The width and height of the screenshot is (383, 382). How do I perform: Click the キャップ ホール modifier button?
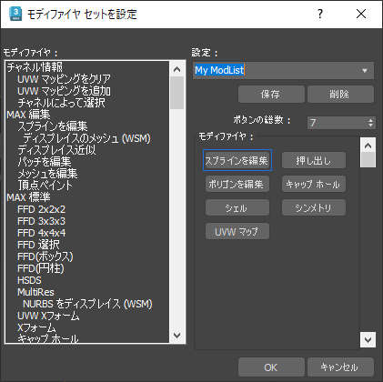[x=314, y=184]
